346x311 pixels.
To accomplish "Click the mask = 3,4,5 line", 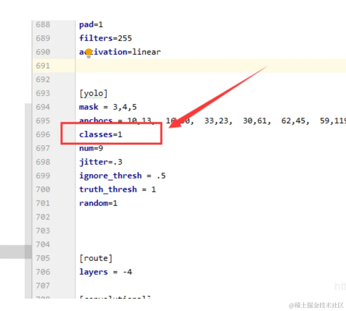I will pyautogui.click(x=108, y=107).
